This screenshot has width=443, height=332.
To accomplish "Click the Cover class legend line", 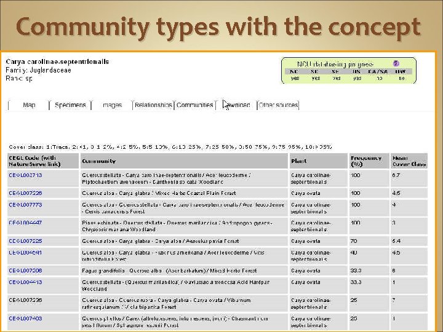I will pos(170,147).
